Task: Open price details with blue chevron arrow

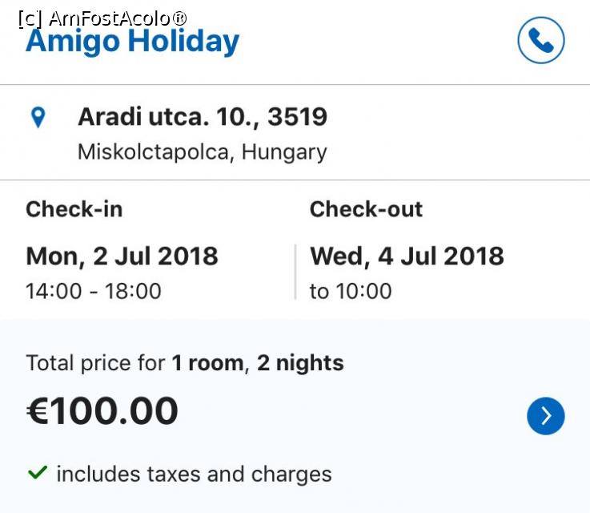Action: click(546, 415)
